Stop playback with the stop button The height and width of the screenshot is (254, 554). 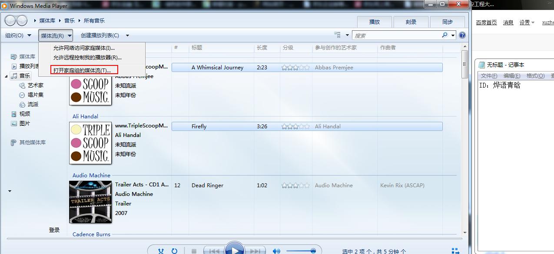tap(194, 251)
